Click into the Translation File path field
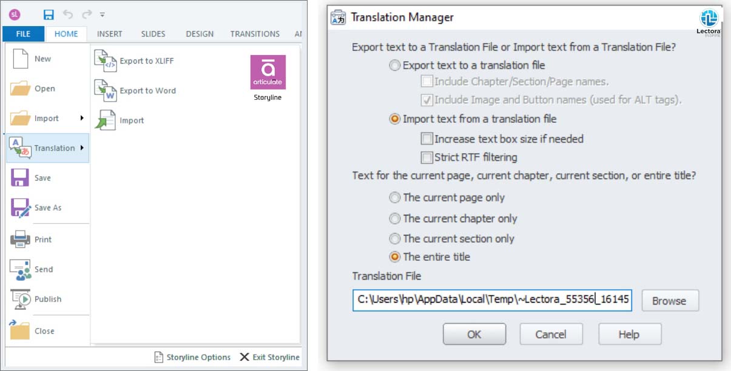Screen dimensions: 731x371 pyautogui.click(x=492, y=301)
